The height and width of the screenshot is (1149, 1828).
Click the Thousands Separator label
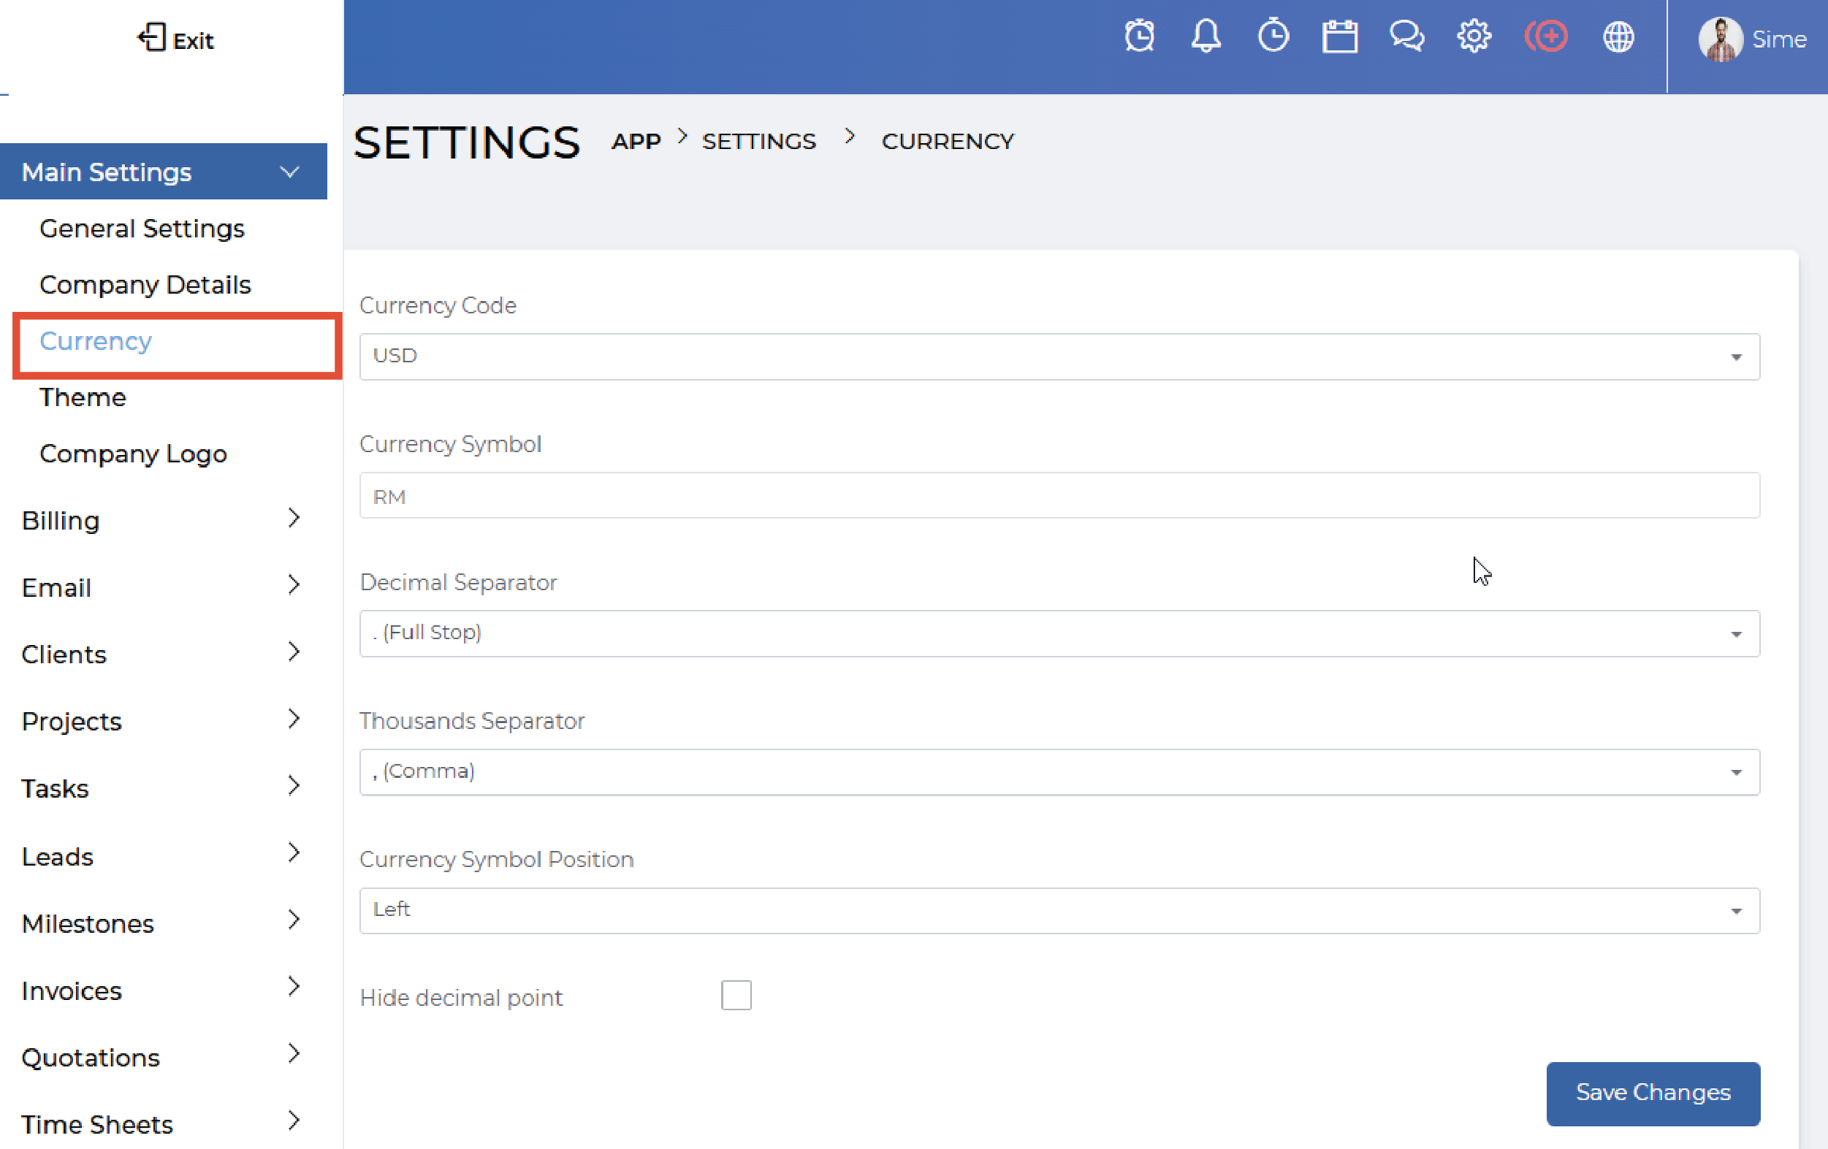[x=471, y=720]
